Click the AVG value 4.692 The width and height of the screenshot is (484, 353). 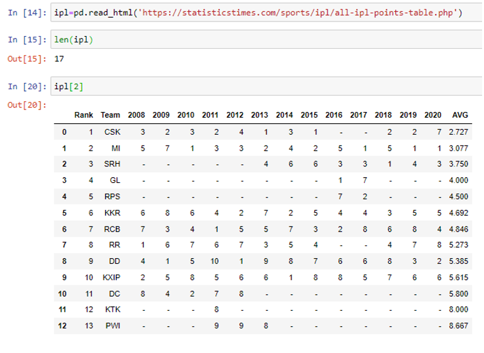coord(459,213)
